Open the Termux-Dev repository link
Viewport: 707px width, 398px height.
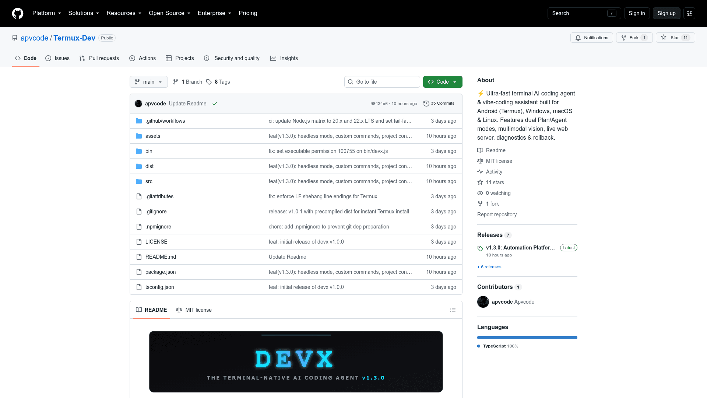click(74, 38)
